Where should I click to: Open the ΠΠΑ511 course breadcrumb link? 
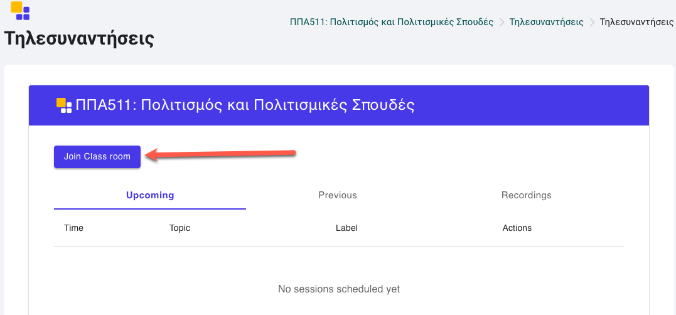[x=392, y=22]
